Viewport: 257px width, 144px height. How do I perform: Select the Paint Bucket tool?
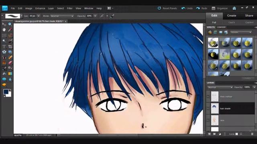pyautogui.click(x=4, y=74)
